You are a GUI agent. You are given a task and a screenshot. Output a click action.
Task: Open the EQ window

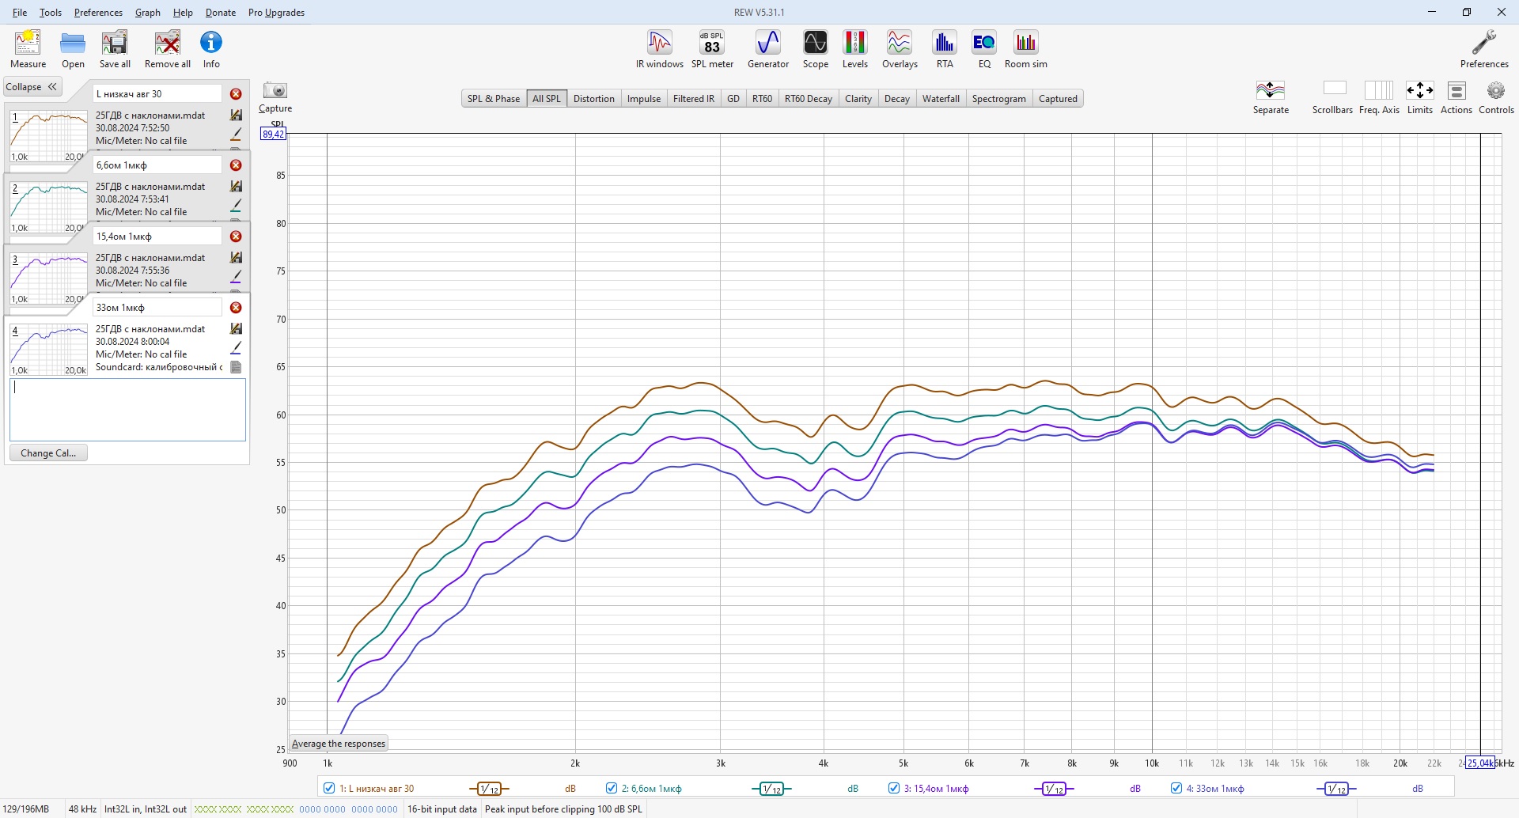click(x=984, y=49)
